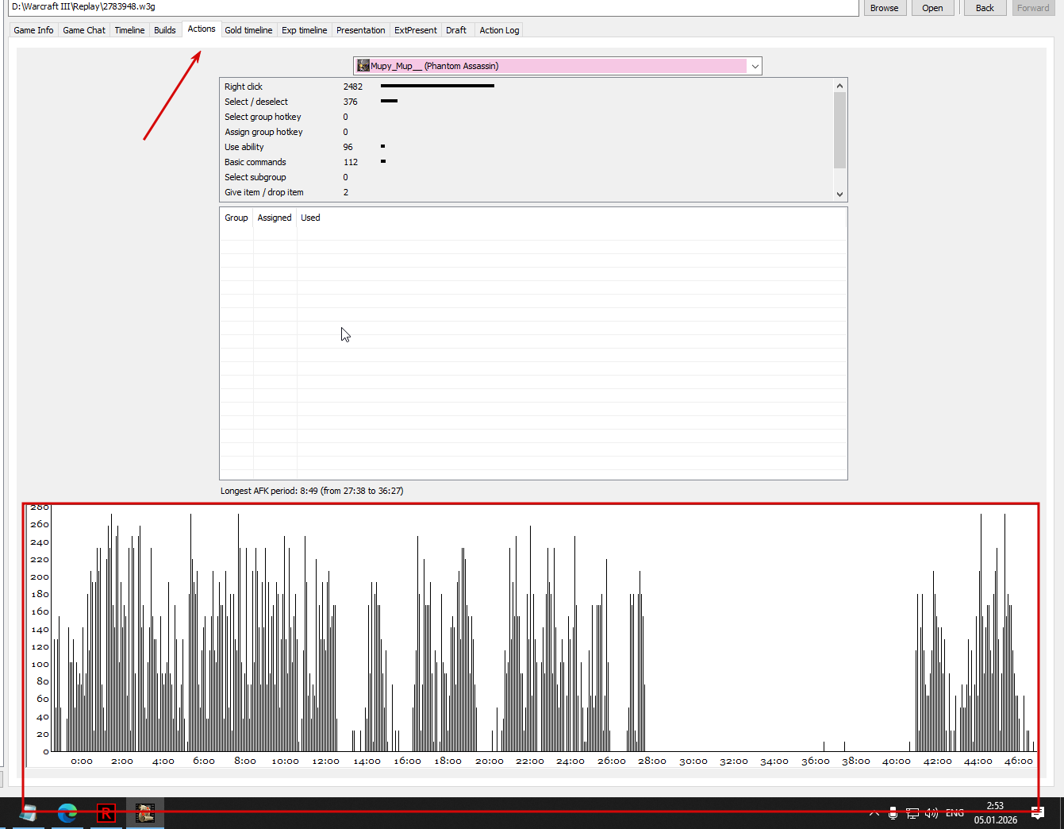Viewport: 1064px width, 829px height.
Task: Open the Presentation tab
Action: coord(360,30)
